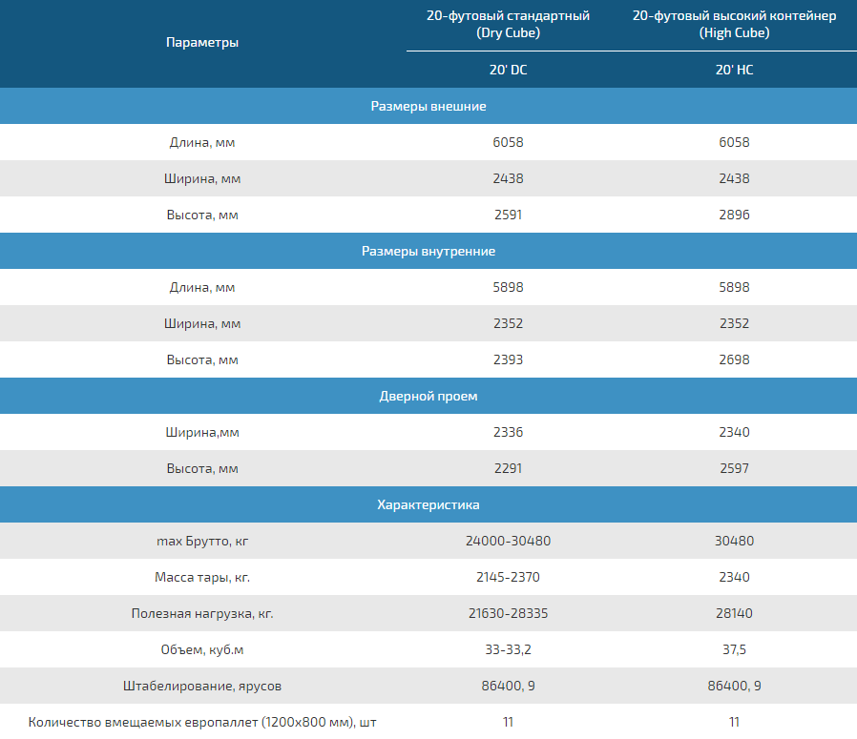
Task: Click europallet count 11 in 20' HC column
Action: [734, 723]
